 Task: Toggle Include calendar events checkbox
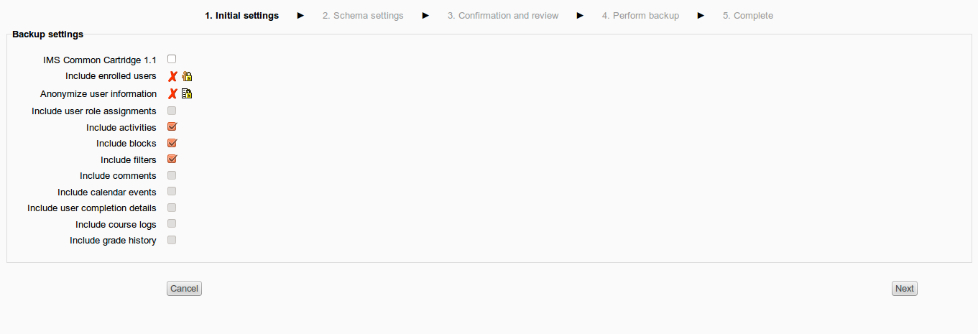[172, 191]
